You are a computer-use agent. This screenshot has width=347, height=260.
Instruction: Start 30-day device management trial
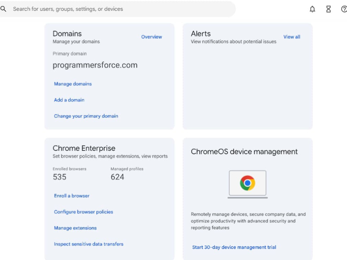click(x=234, y=247)
